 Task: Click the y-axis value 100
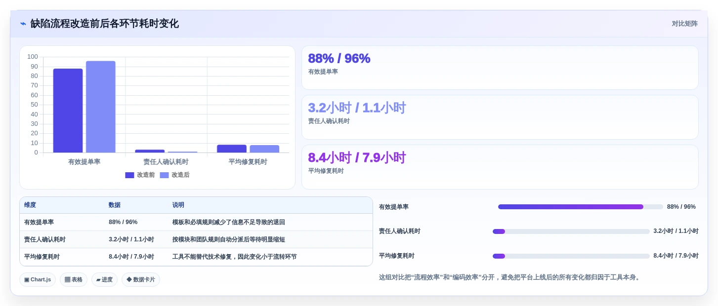point(33,57)
